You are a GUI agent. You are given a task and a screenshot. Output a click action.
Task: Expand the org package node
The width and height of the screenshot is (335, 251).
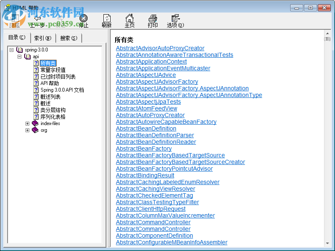27,130
